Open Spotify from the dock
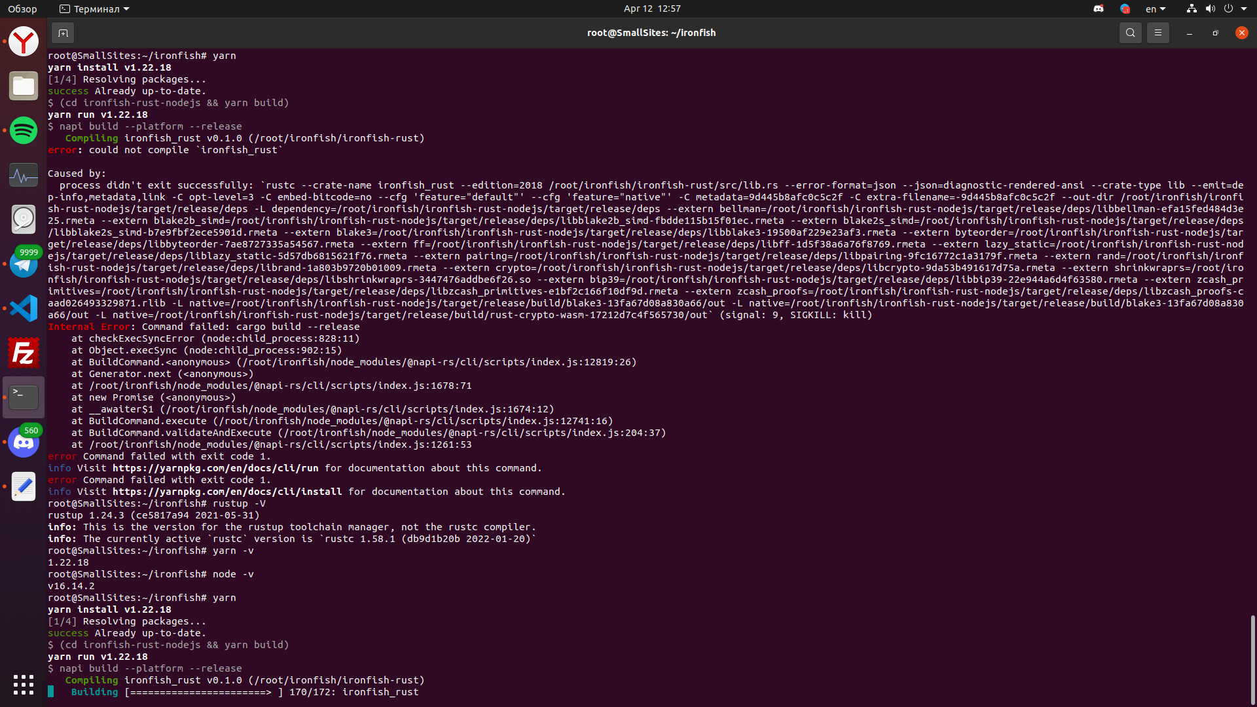1257x707 pixels. tap(24, 130)
